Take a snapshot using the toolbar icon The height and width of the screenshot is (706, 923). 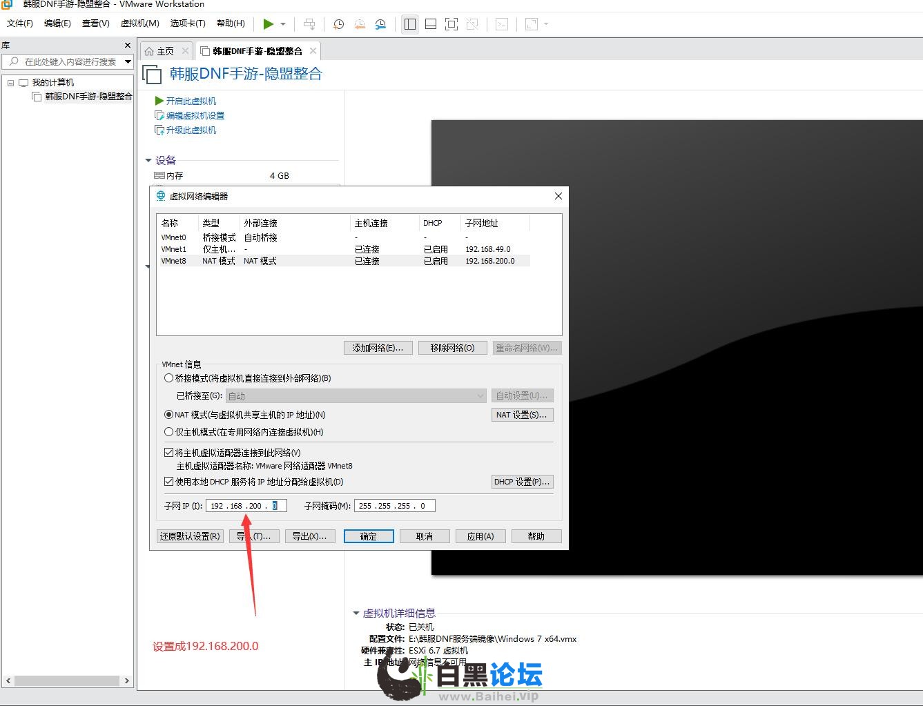point(339,24)
